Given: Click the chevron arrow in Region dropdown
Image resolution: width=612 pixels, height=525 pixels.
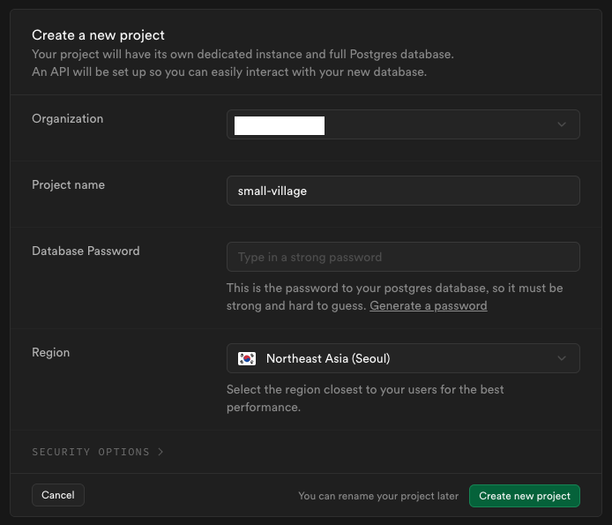Looking at the screenshot, I should [x=562, y=358].
